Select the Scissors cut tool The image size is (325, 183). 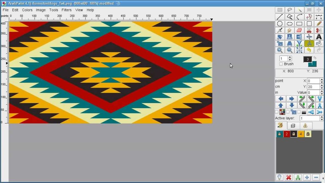click(309, 30)
